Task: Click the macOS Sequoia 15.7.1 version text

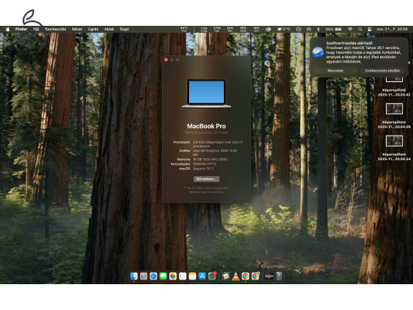Action: pyautogui.click(x=203, y=169)
